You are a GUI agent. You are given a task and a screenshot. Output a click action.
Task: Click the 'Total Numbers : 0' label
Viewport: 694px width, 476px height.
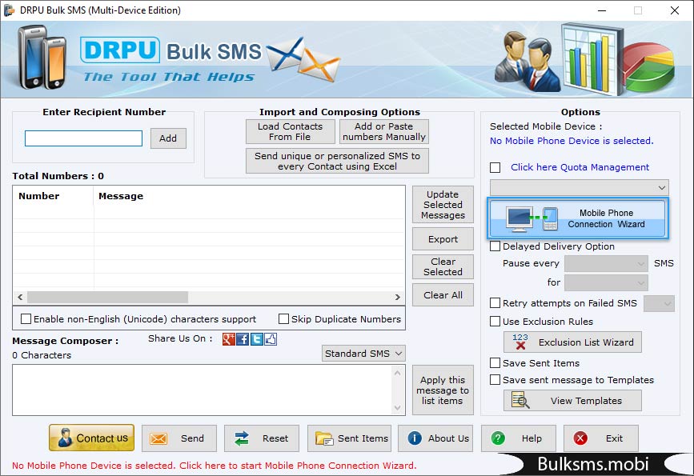point(58,176)
